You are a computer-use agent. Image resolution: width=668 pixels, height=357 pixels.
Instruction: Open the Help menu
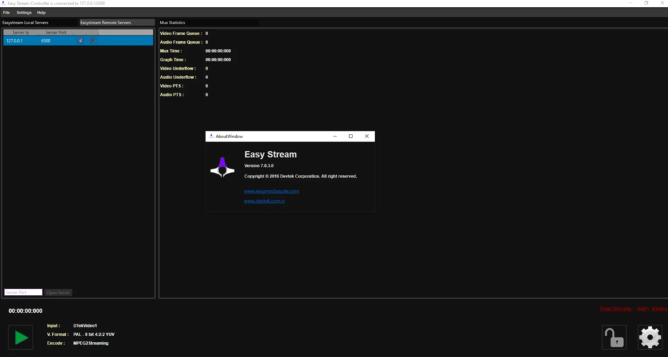tap(41, 12)
